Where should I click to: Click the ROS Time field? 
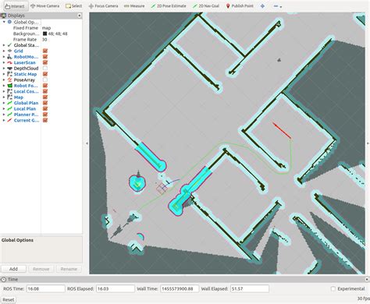tap(45, 288)
